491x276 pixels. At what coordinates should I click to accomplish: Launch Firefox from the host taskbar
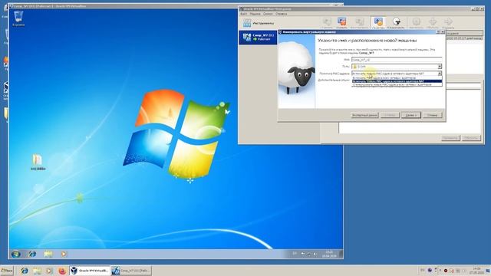coord(62,271)
